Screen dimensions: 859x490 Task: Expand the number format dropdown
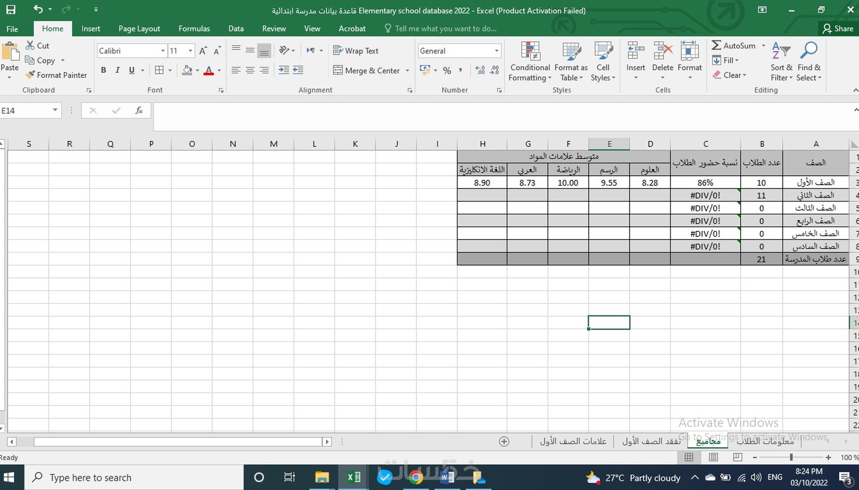pos(497,51)
